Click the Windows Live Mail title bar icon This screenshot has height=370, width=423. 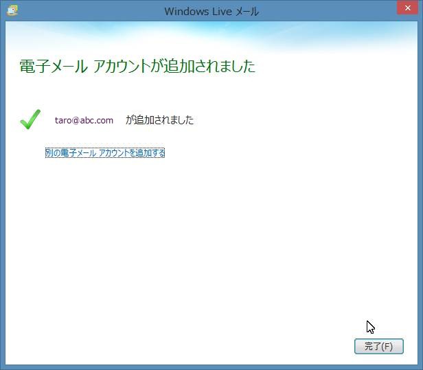(x=12, y=10)
